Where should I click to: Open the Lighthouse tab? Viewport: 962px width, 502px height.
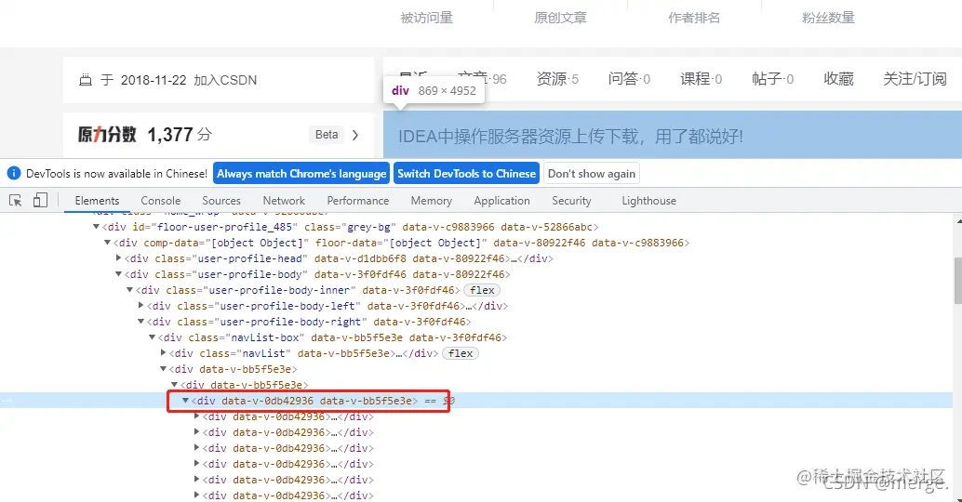tap(649, 201)
